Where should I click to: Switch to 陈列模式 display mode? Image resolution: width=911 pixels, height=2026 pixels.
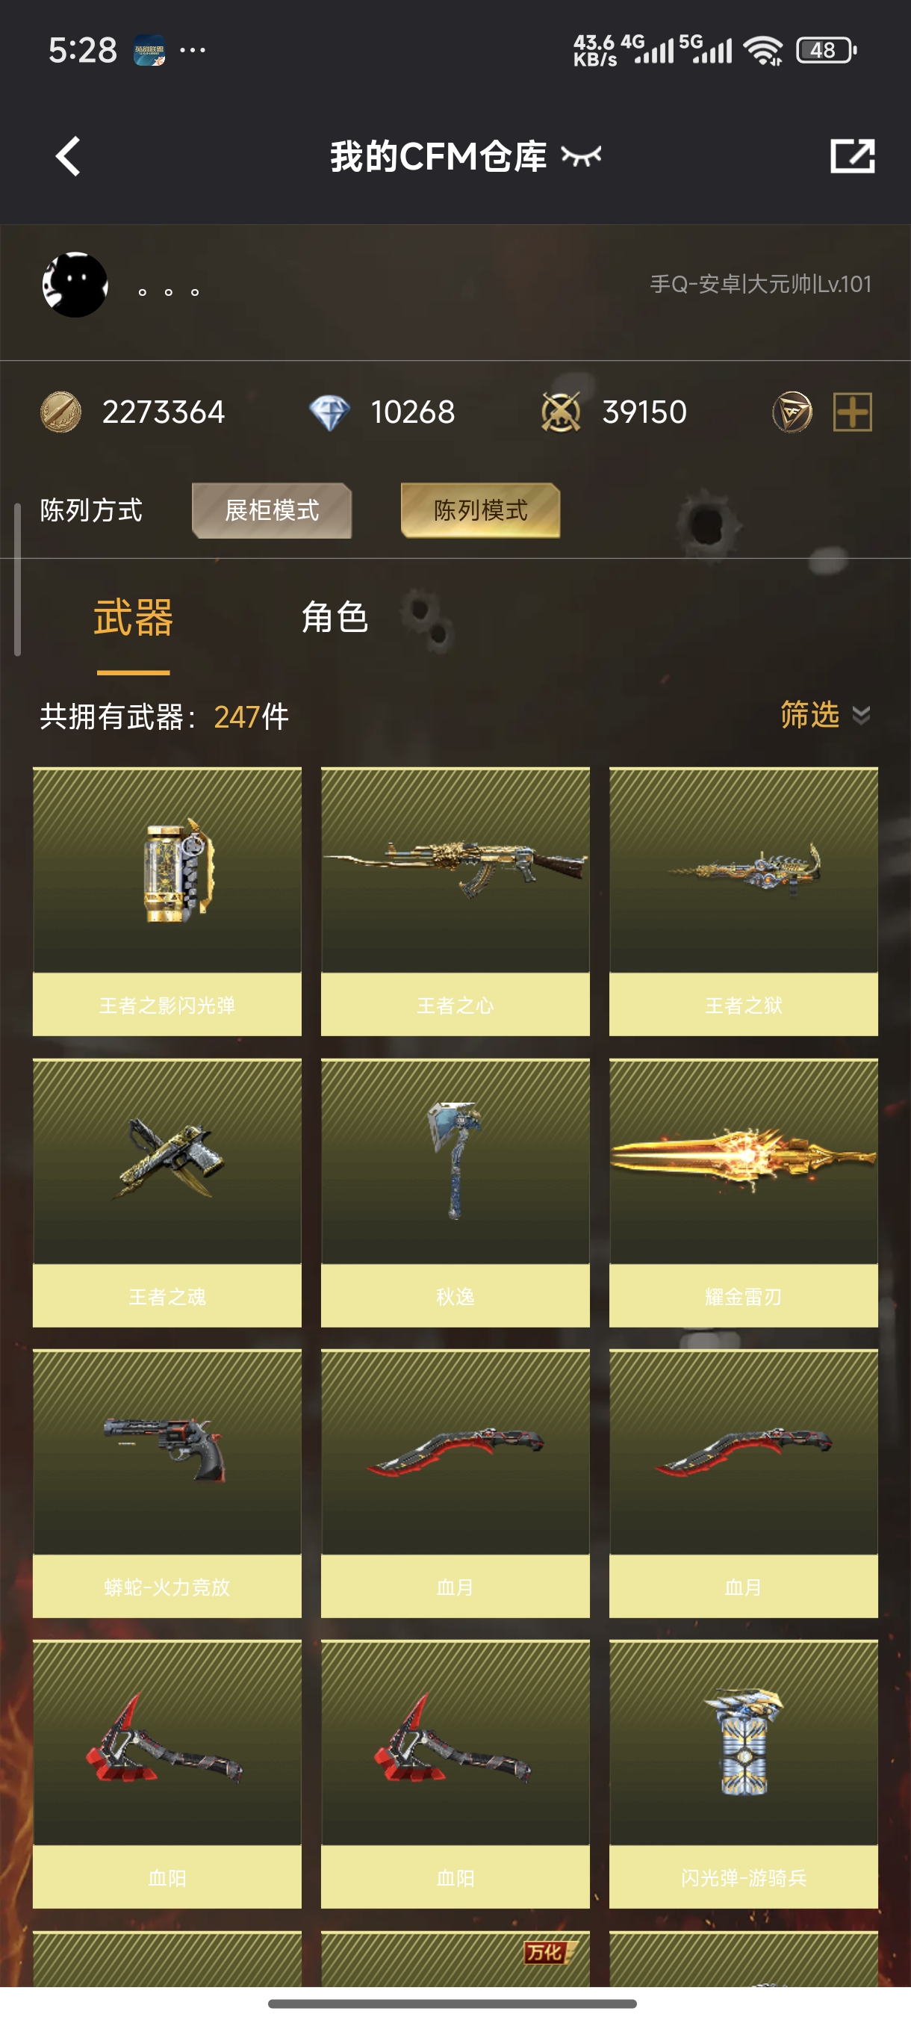480,510
